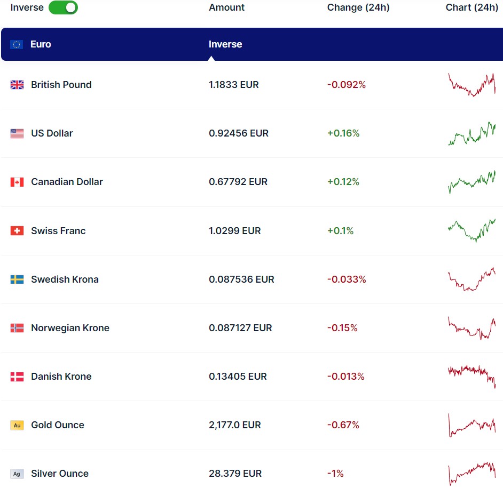Click the Canadian flag icon
503x488 pixels.
point(17,182)
